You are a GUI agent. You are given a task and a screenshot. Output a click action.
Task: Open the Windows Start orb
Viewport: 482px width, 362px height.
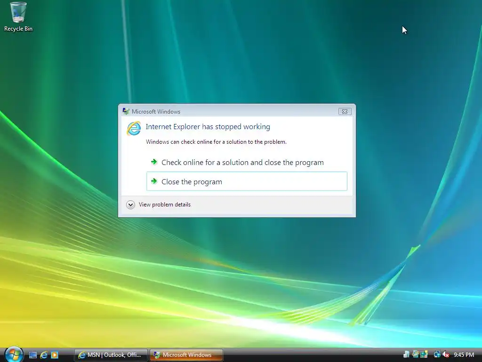point(14,354)
